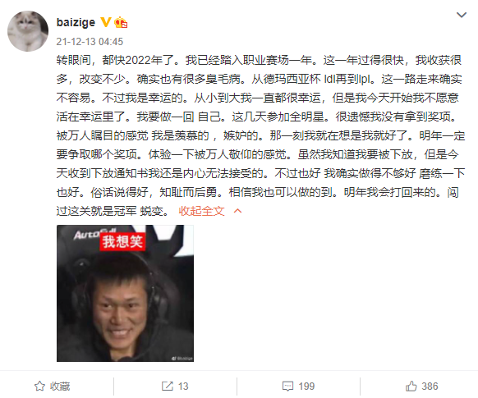Click the 收藏 label

[60, 387]
